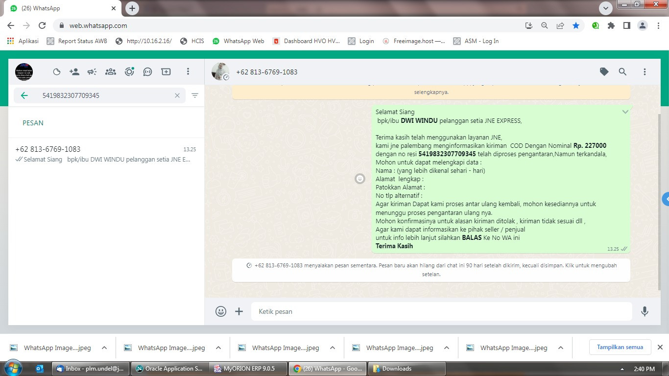The height and width of the screenshot is (376, 669).
Task: Toggle the browser side panel icon
Action: coord(626,25)
